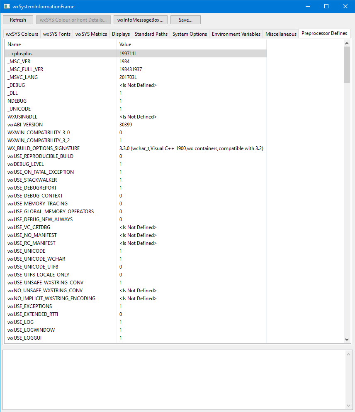
Task: Click the greyed wxSYS Colour or Font Details button
Action: [x=73, y=20]
